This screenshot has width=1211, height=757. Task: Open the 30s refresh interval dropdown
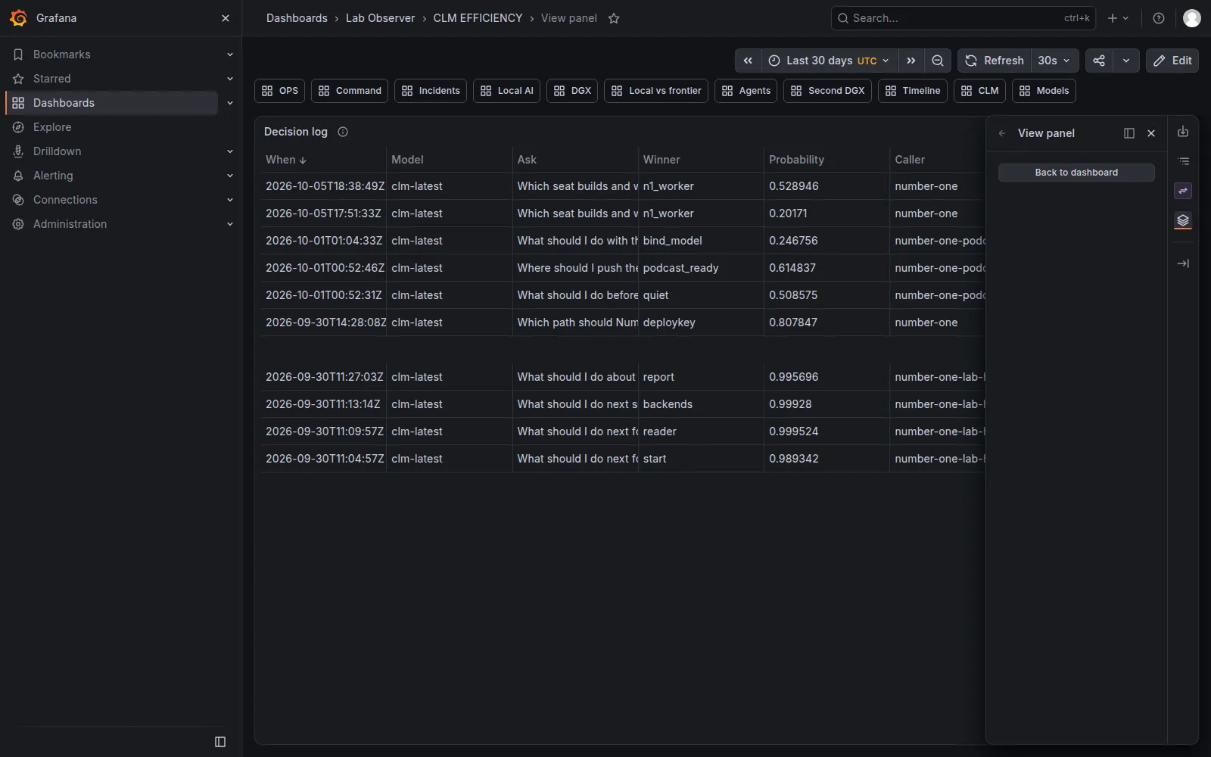(1055, 61)
